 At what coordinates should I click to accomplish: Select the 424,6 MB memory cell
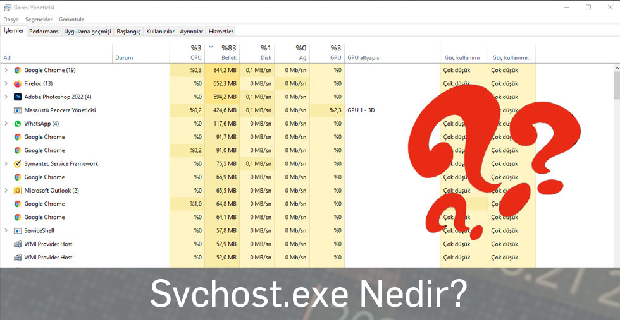(x=222, y=110)
